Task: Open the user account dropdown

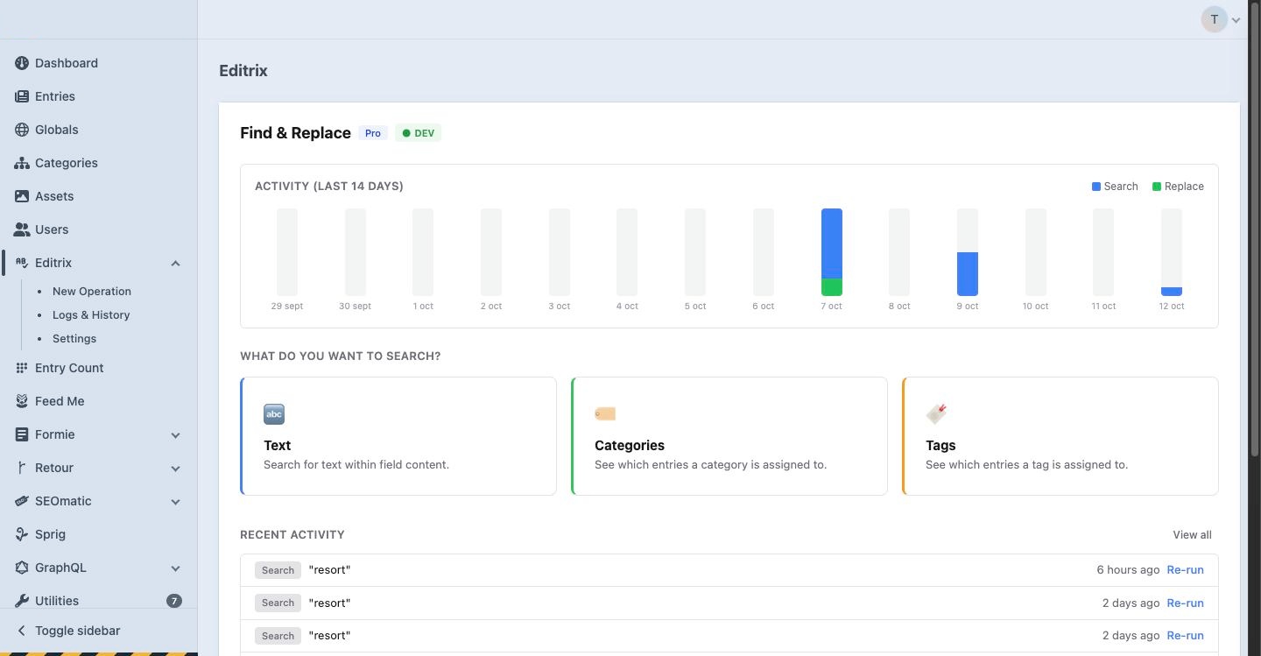Action: (1222, 19)
